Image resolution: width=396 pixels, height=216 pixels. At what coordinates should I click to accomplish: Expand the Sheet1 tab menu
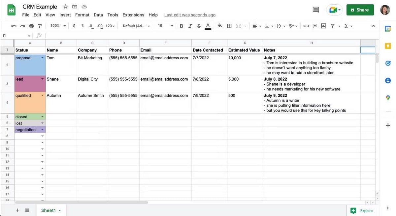click(60, 210)
